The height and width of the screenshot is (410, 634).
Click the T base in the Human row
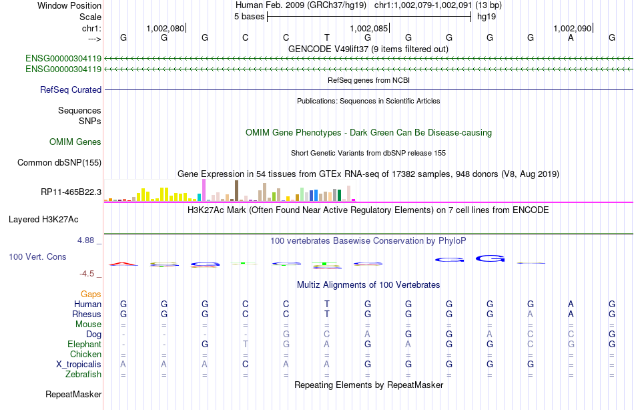327,304
